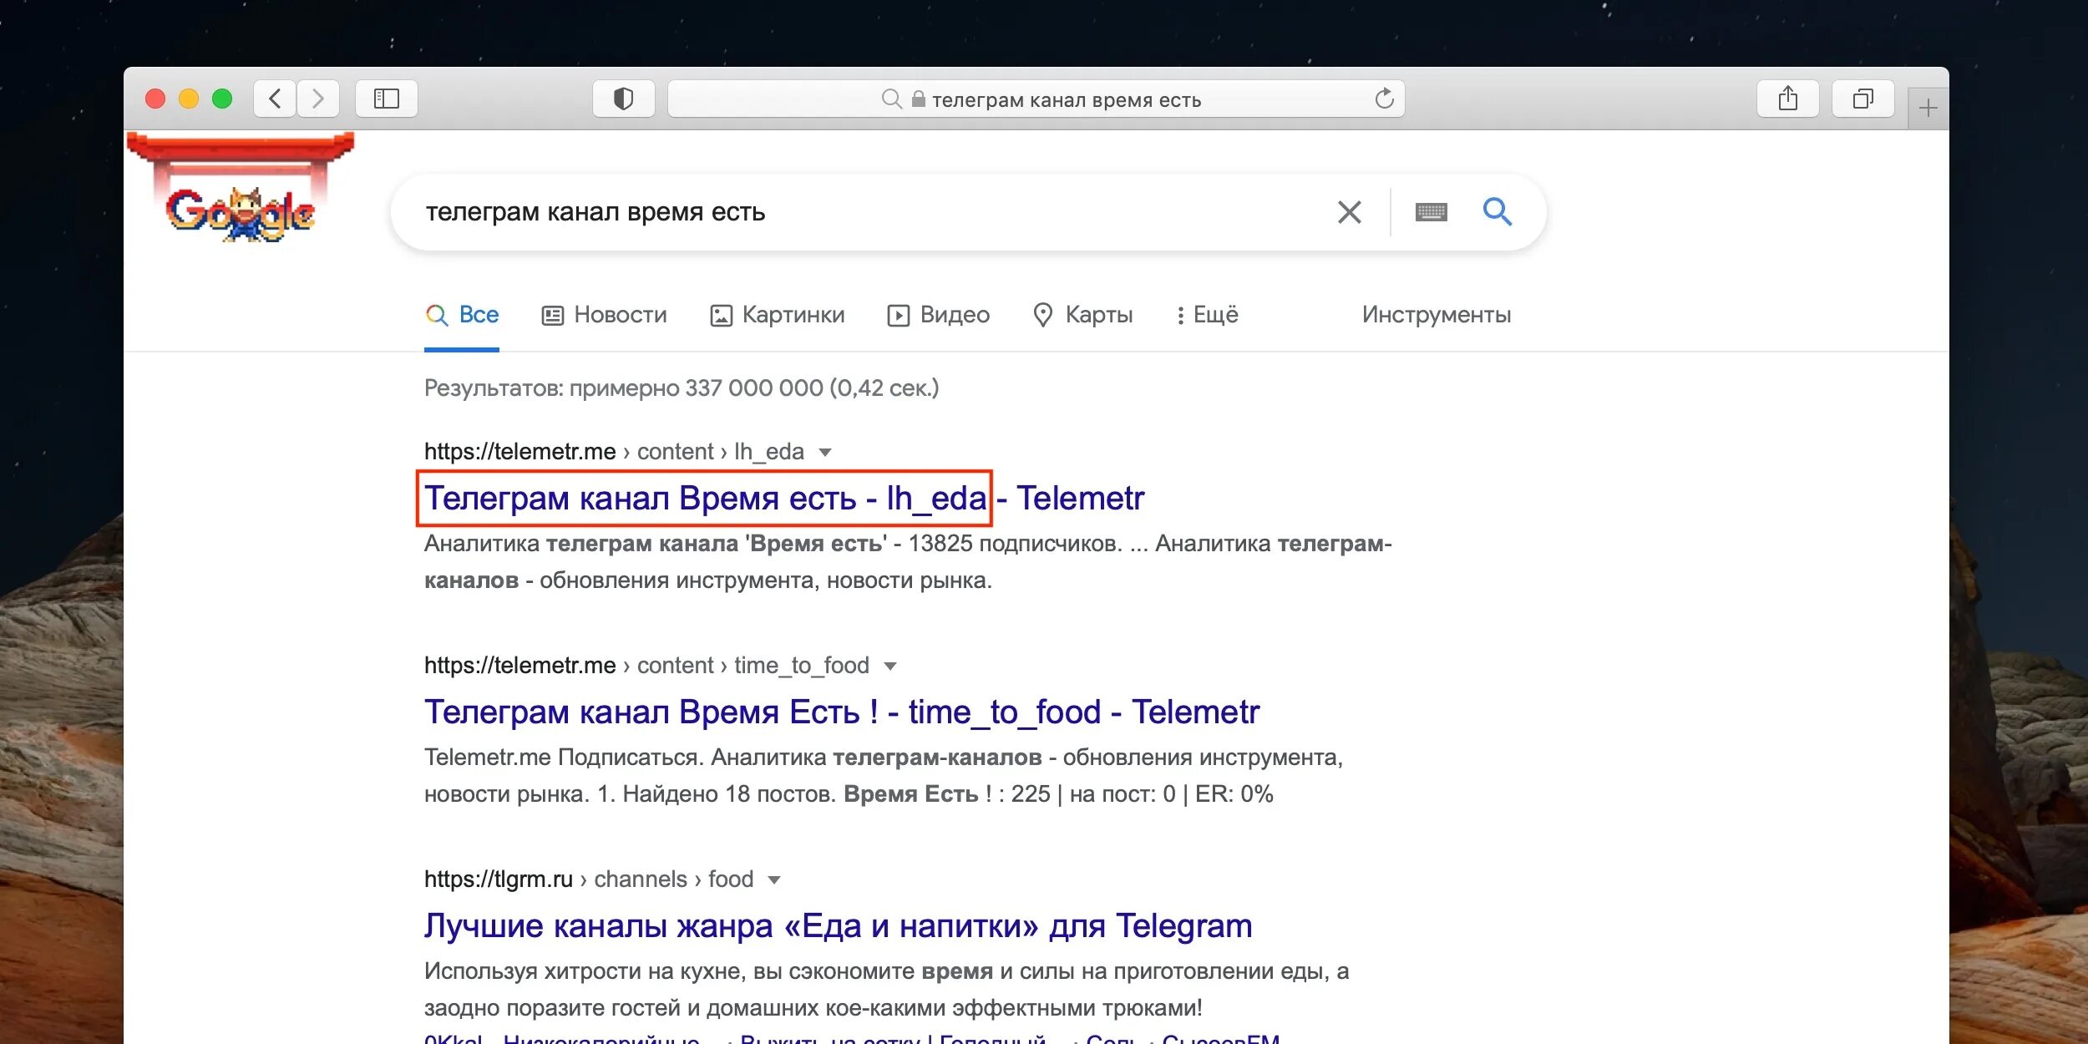Open result Телеграм канал Время есть - lh_eda
Image resolution: width=2088 pixels, height=1044 pixels.
[784, 499]
